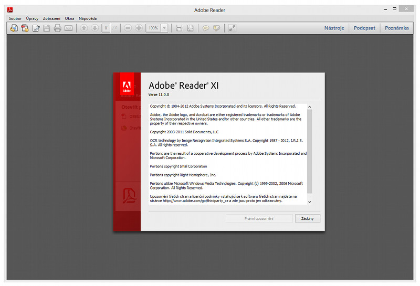
Task: Click the Add sticky note icon
Action: point(206,28)
